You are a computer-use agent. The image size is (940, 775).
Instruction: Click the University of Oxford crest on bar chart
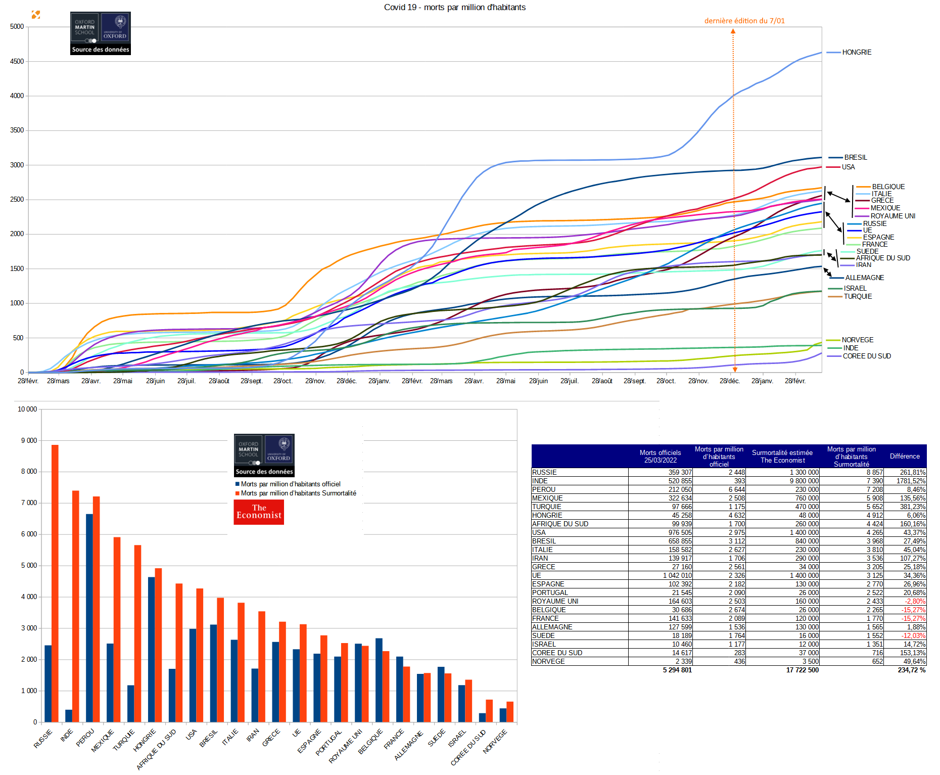(278, 449)
